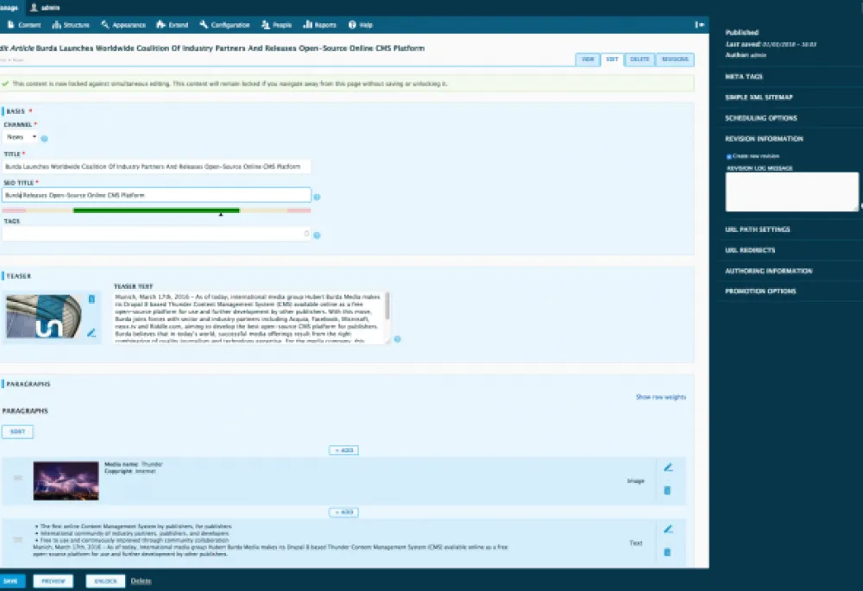Click into the Revision log message textarea
863x591 pixels.
coord(792,192)
